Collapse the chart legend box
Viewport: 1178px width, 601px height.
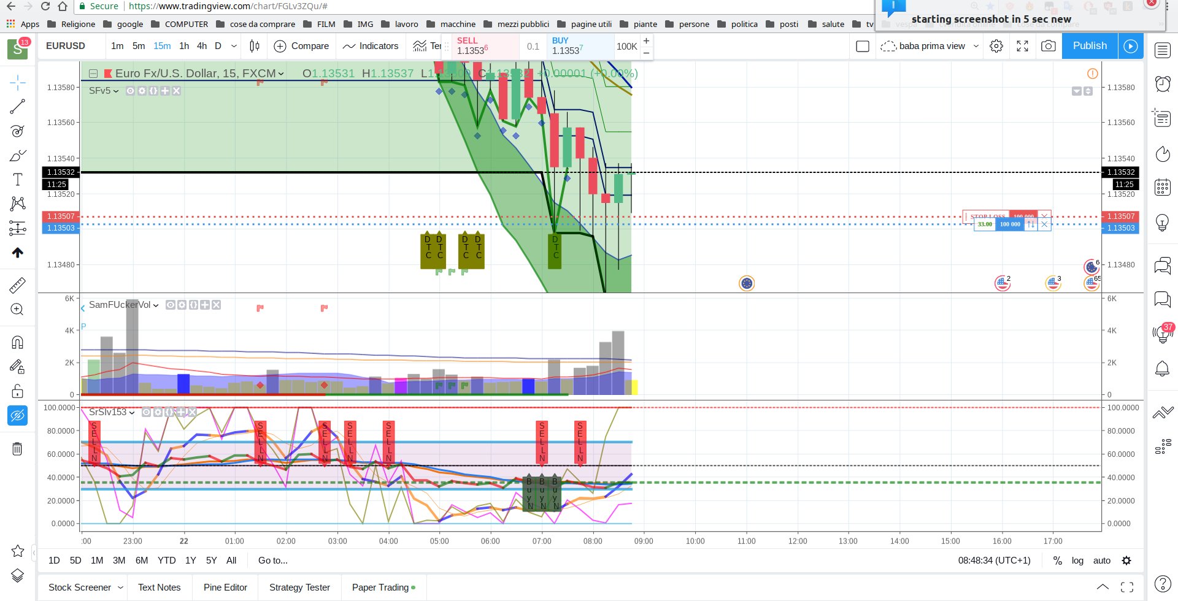pyautogui.click(x=93, y=74)
